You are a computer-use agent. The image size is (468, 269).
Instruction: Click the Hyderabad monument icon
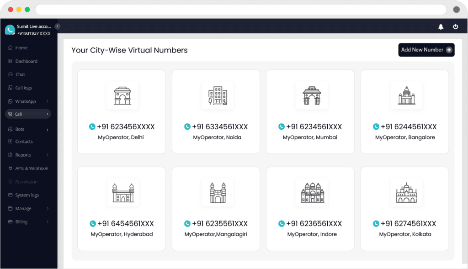(123, 193)
